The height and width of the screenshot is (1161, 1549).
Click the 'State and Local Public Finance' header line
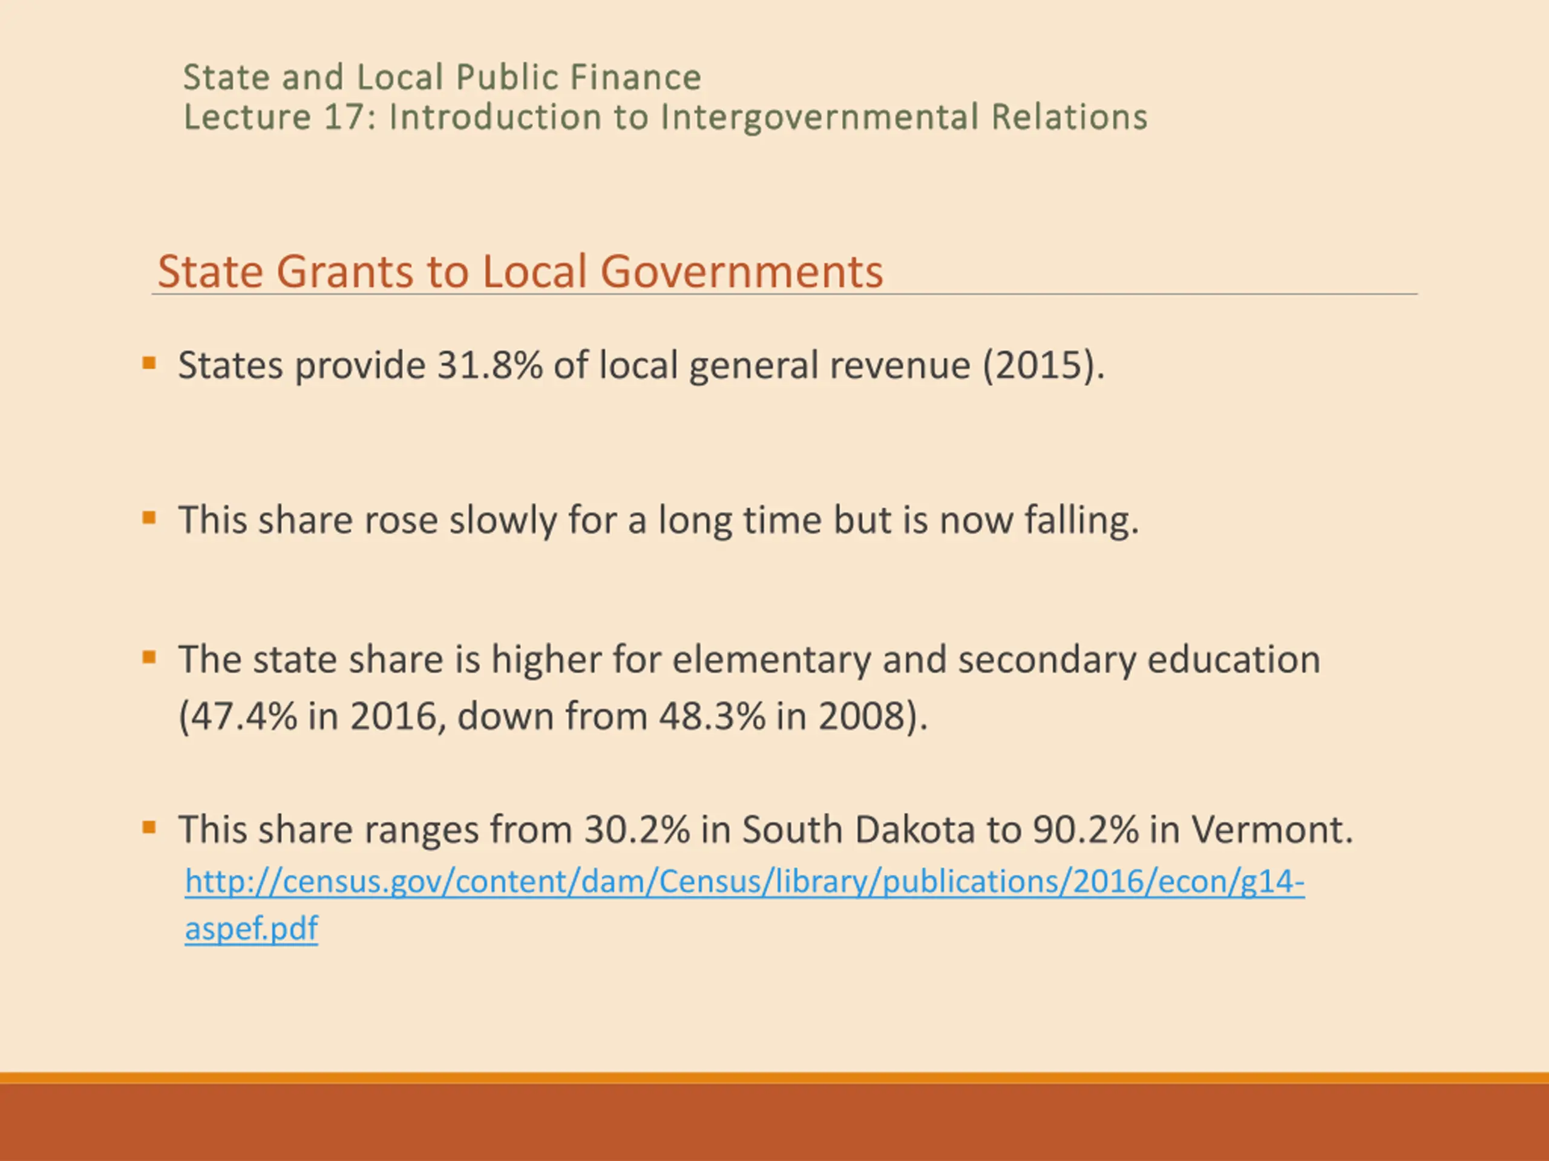[442, 77]
